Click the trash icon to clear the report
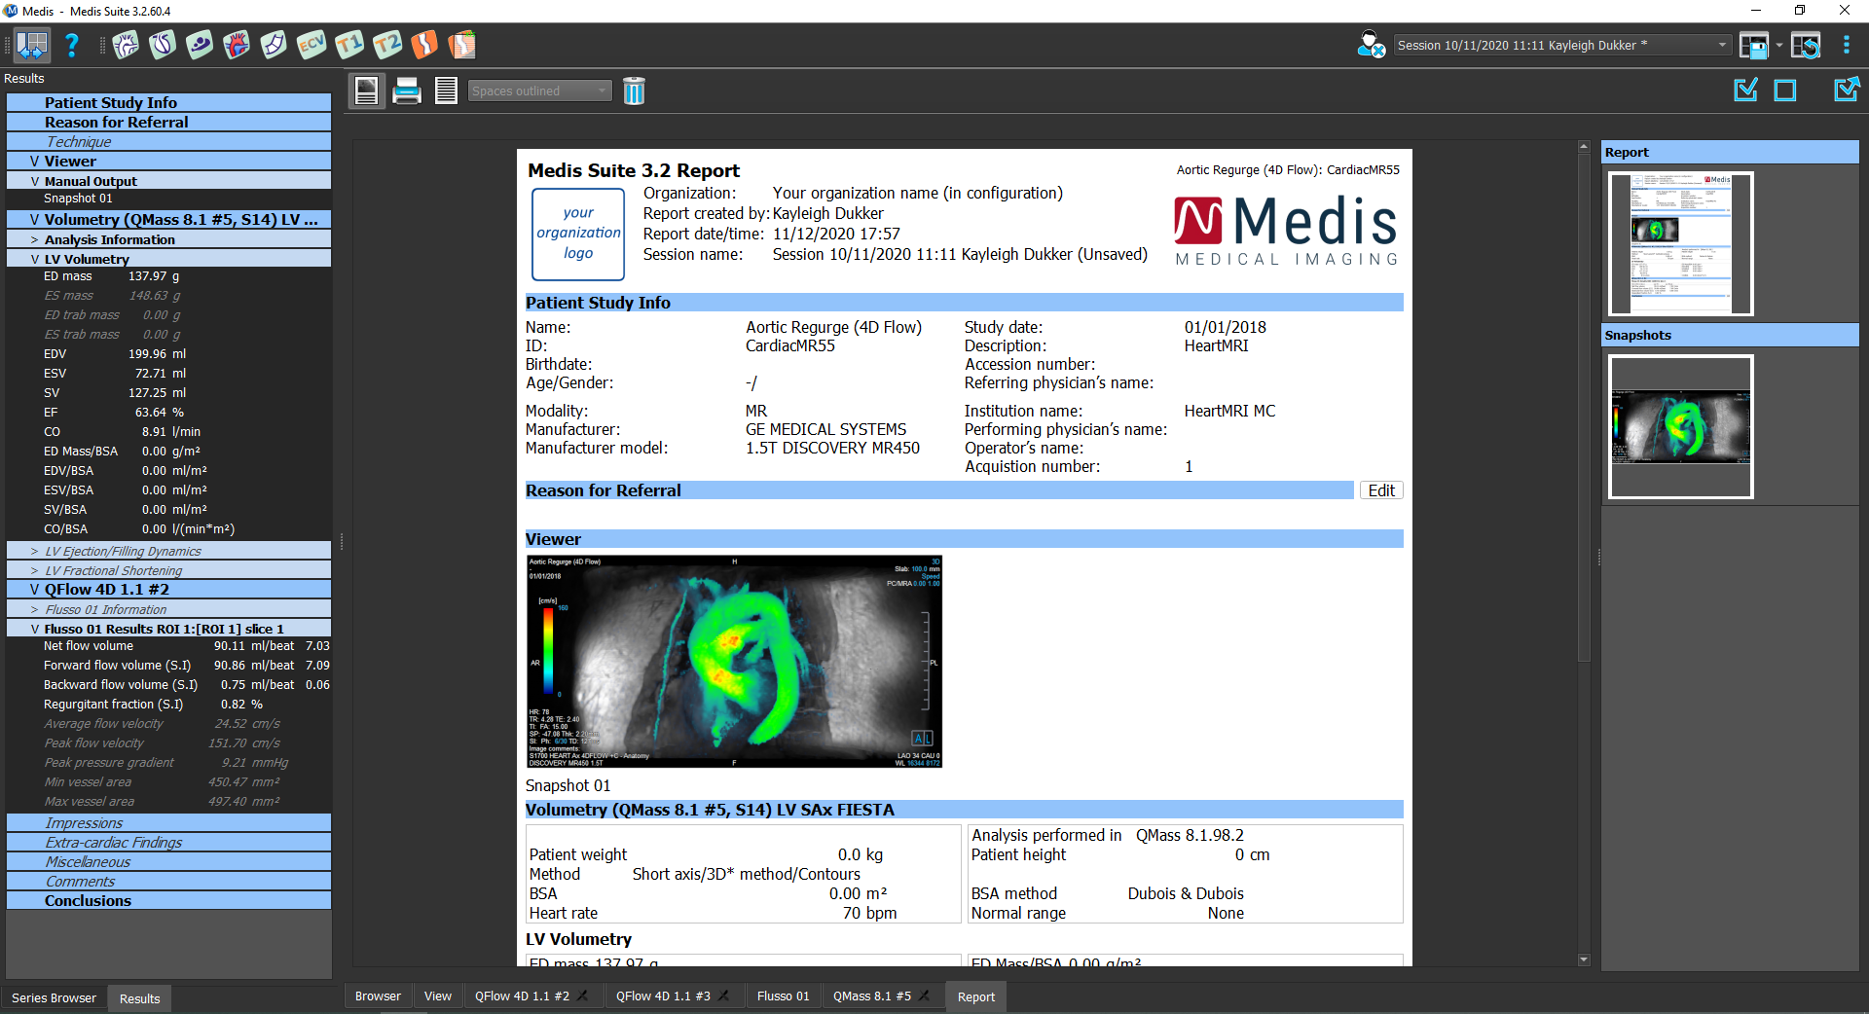1869x1014 pixels. point(634,91)
